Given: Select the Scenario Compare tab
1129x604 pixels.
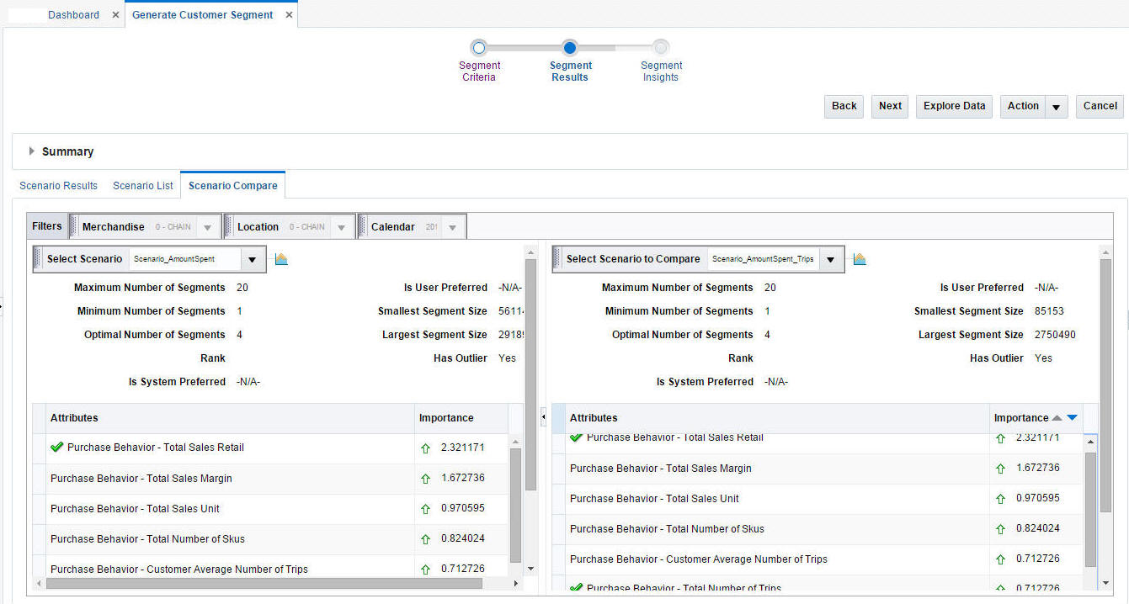Looking at the screenshot, I should pos(233,186).
